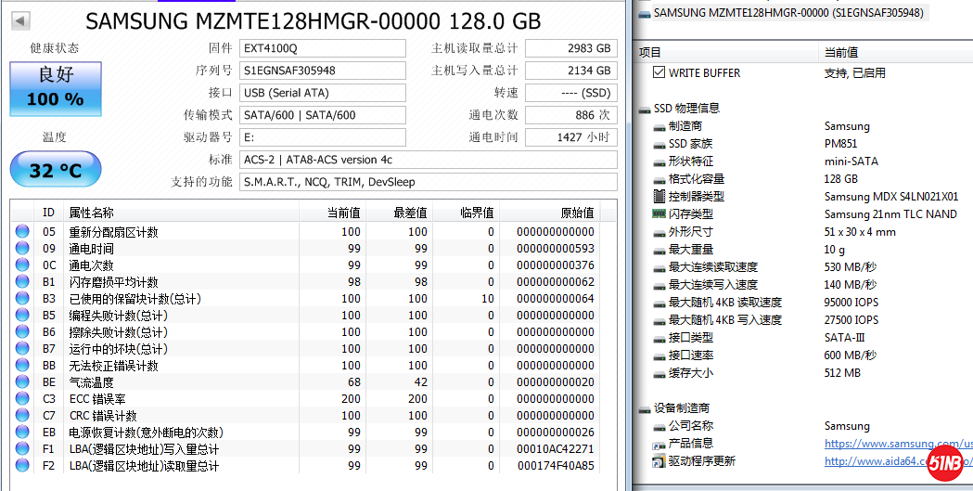This screenshot has height=491, width=973.
Task: Select the controller type chip icon (控制器类型)
Action: [x=659, y=197]
